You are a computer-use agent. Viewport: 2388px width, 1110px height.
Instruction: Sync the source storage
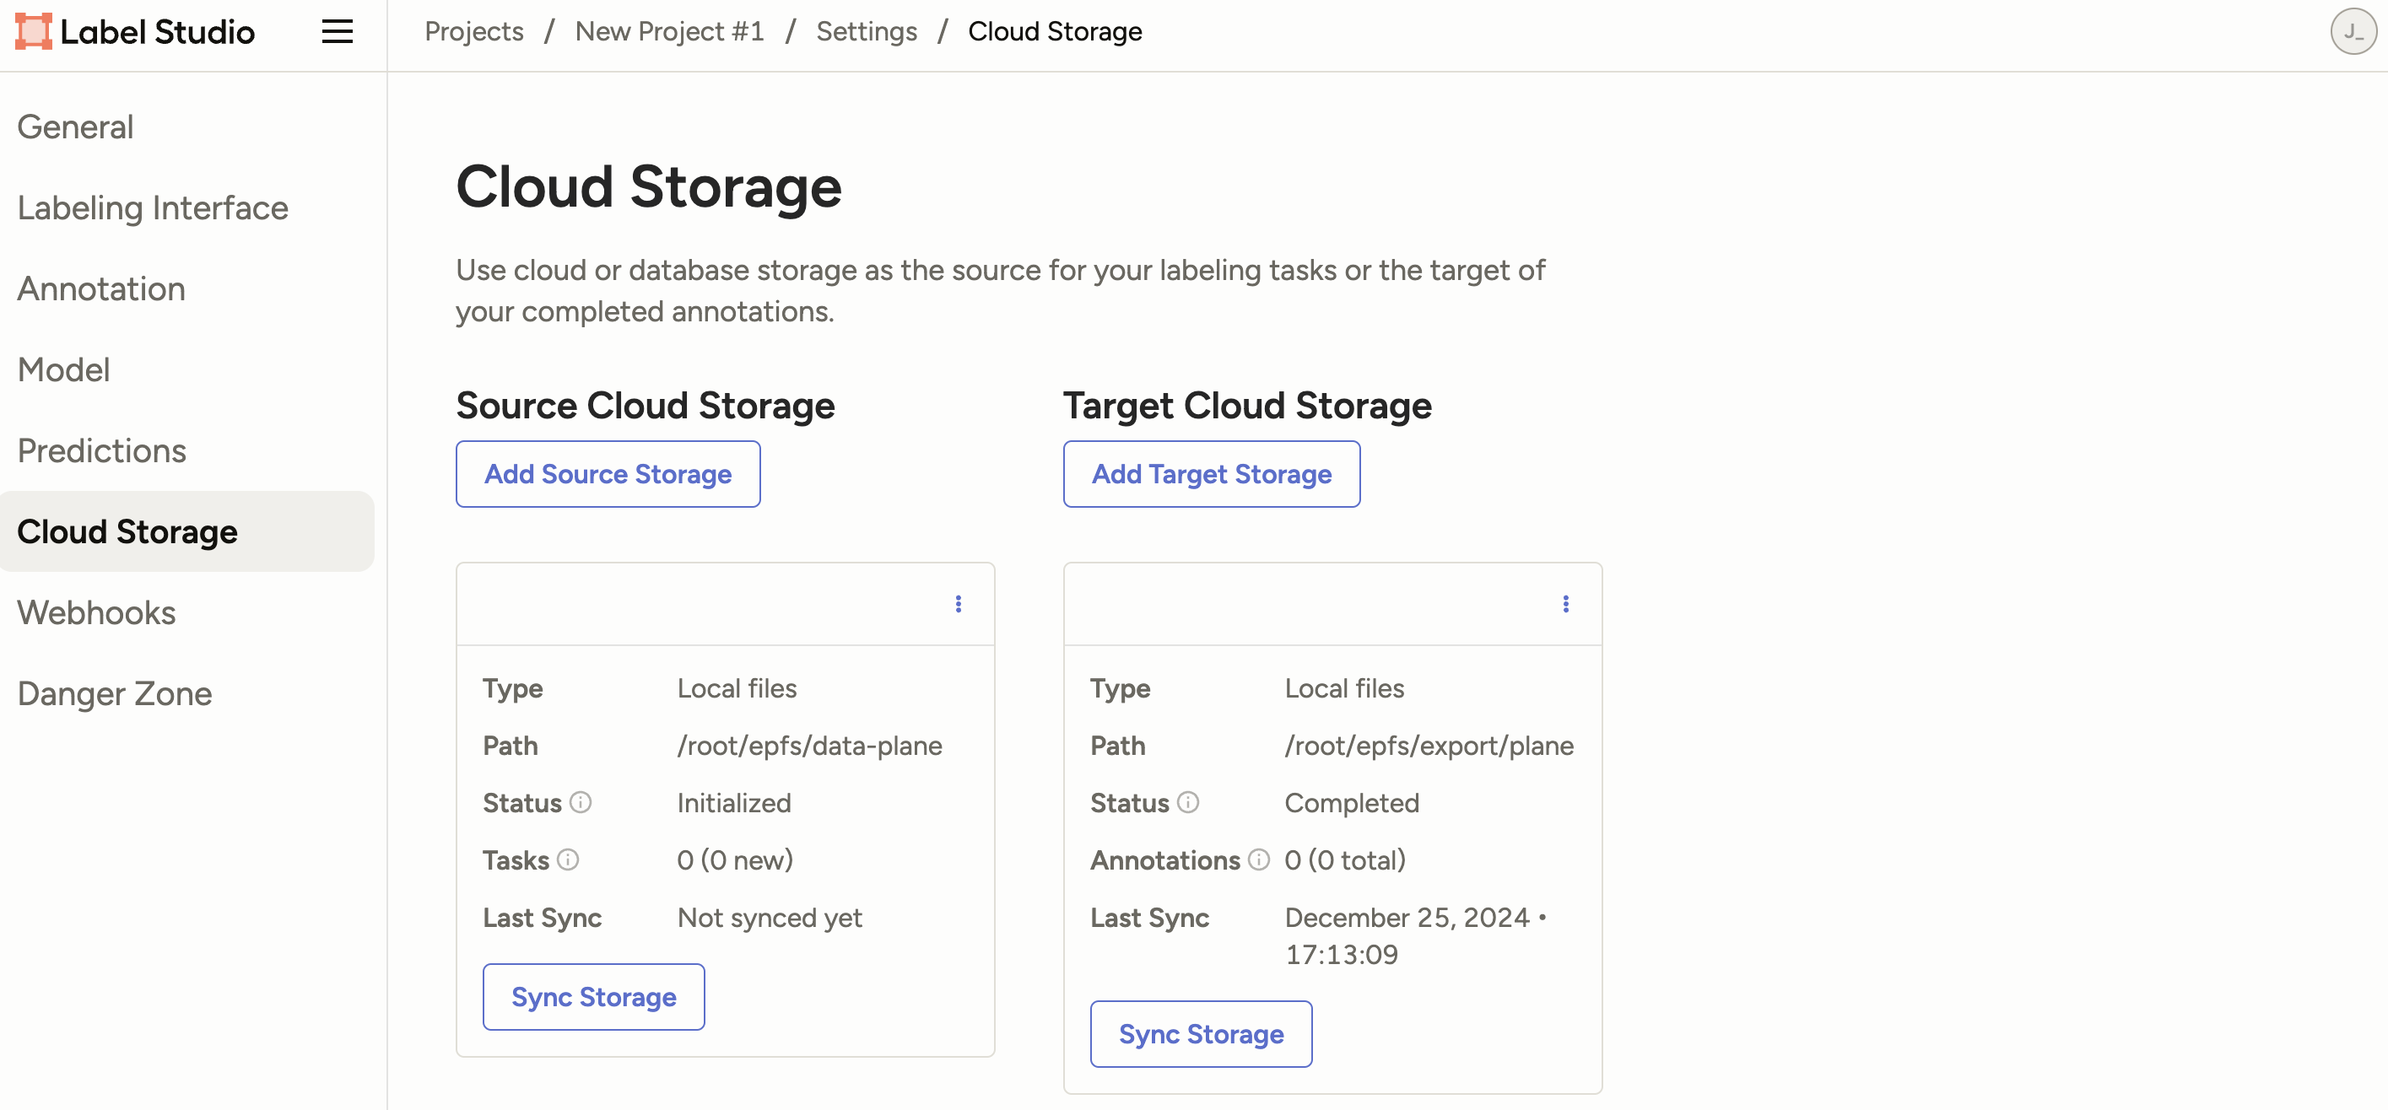click(594, 997)
